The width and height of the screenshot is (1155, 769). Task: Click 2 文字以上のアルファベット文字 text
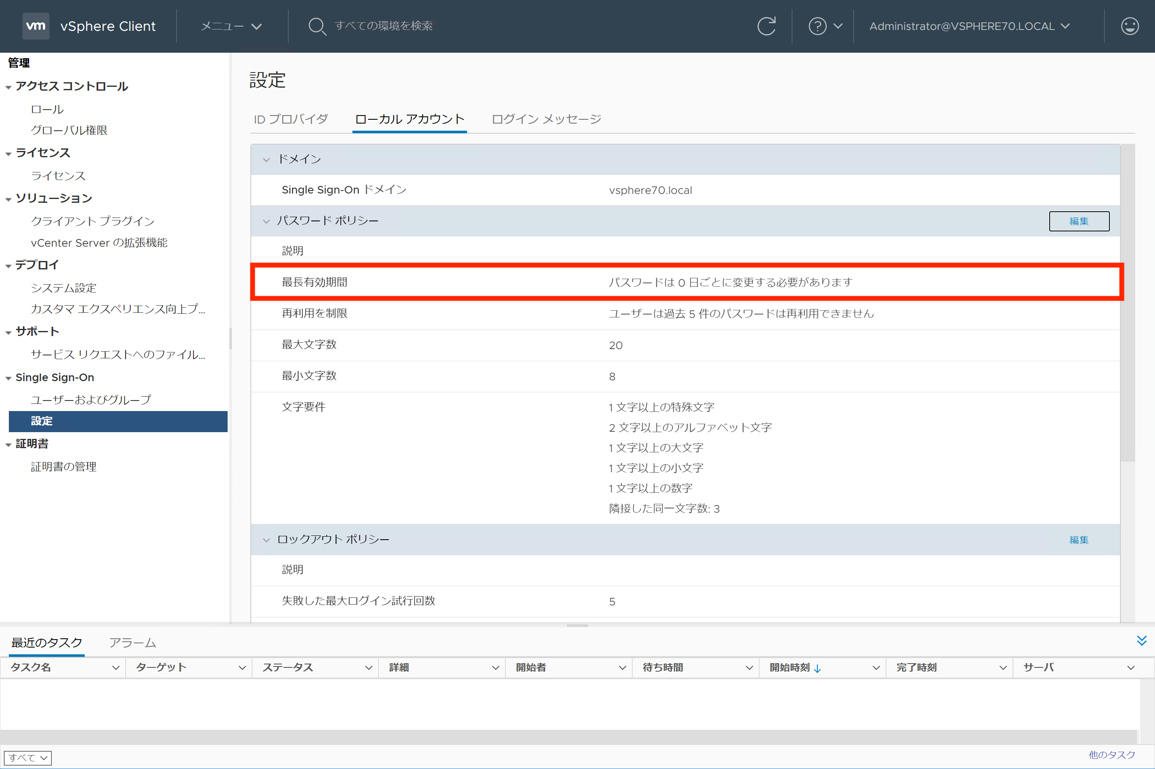(690, 428)
